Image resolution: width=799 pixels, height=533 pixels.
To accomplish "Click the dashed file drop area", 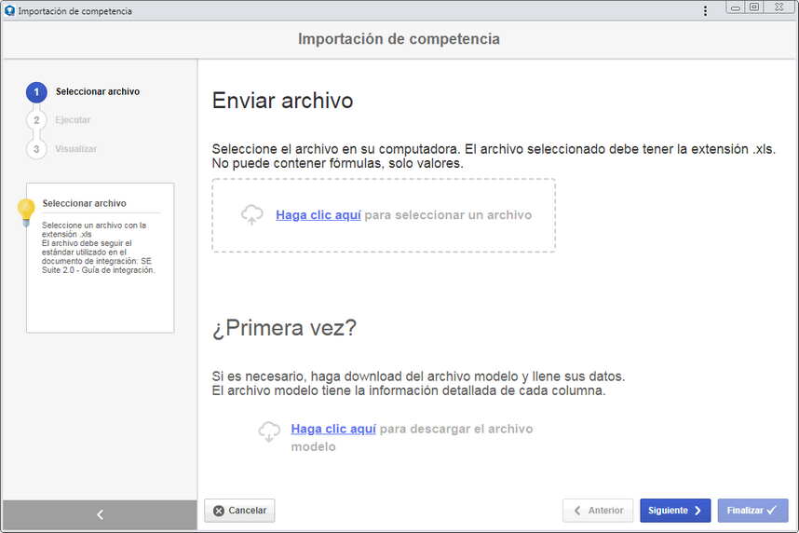I will click(384, 215).
